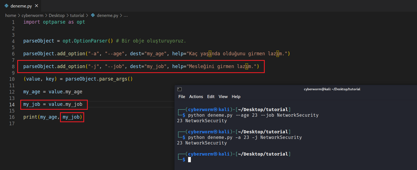
Task: Open the Actions menu in the terminal
Action: [x=196, y=97]
